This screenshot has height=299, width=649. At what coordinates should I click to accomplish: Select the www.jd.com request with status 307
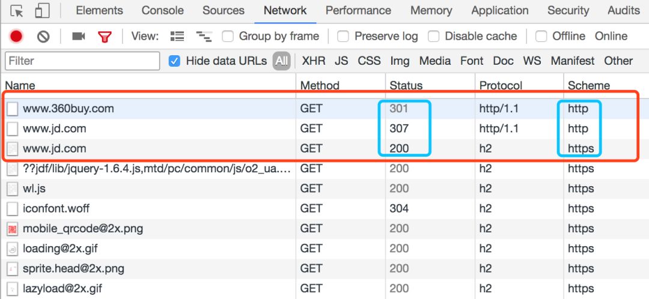coord(54,129)
